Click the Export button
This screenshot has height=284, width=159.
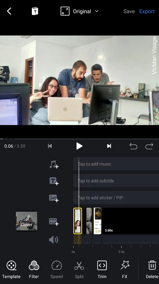point(147,11)
